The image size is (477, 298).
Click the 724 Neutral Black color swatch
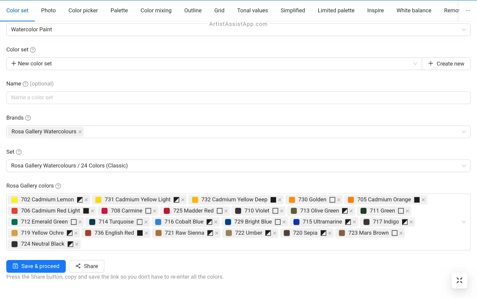point(15,244)
